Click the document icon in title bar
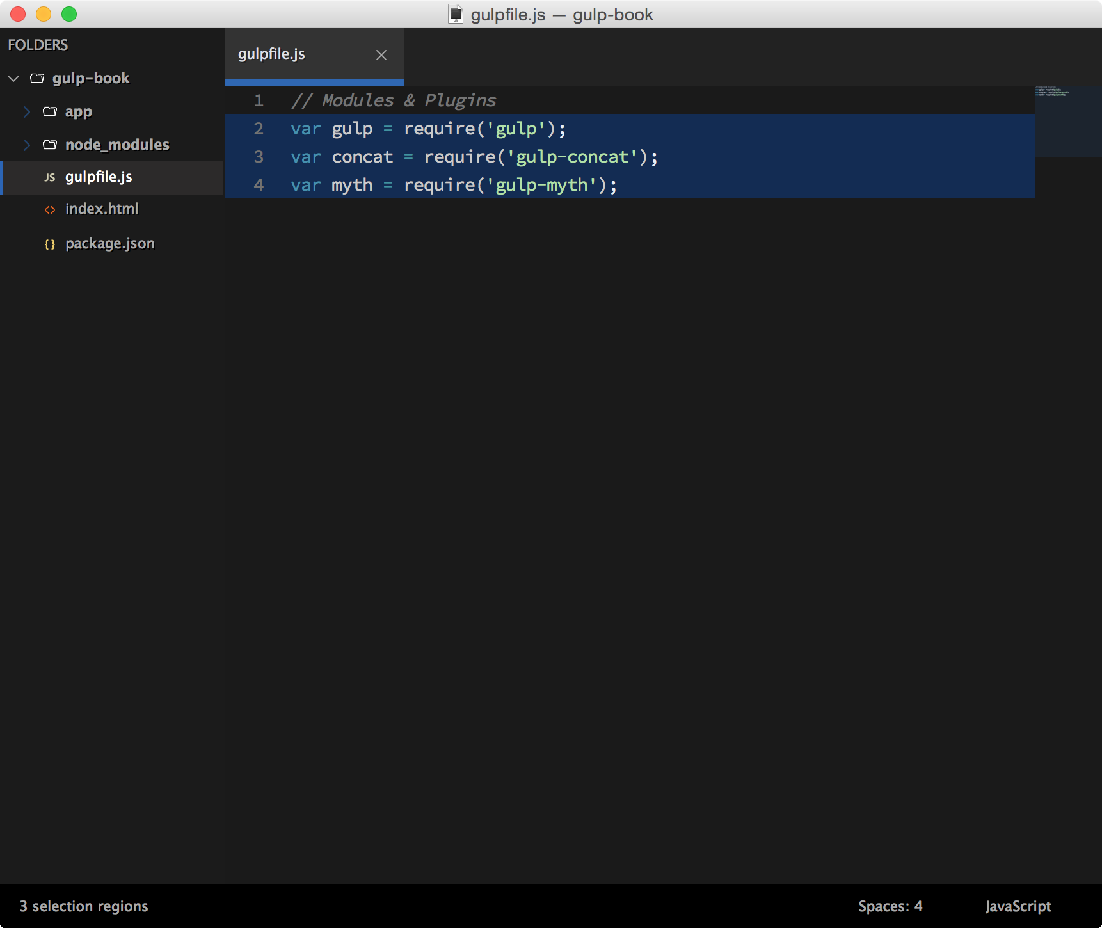Image resolution: width=1102 pixels, height=928 pixels. [456, 14]
